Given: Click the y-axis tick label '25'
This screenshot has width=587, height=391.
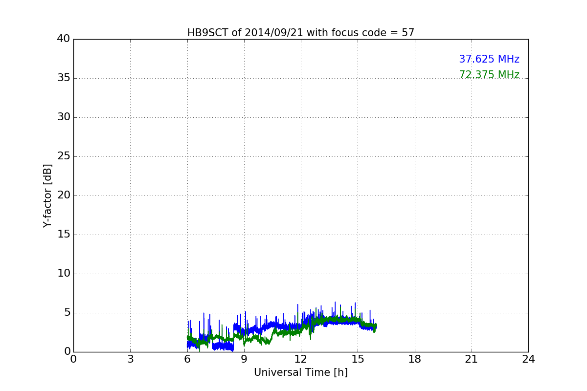Looking at the screenshot, I should 64,156.
